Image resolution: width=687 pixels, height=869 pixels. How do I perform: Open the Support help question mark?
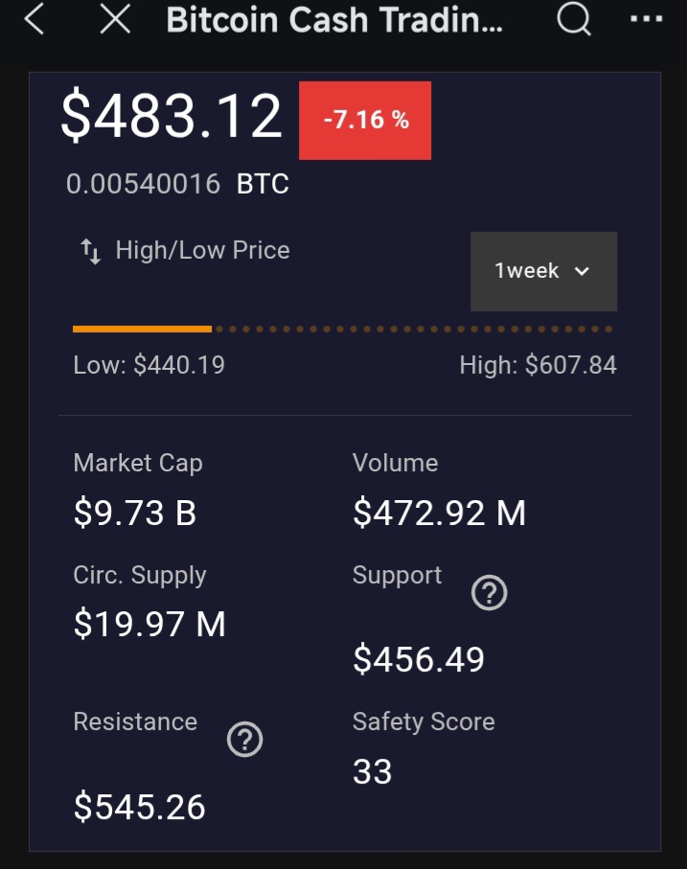pyautogui.click(x=489, y=594)
